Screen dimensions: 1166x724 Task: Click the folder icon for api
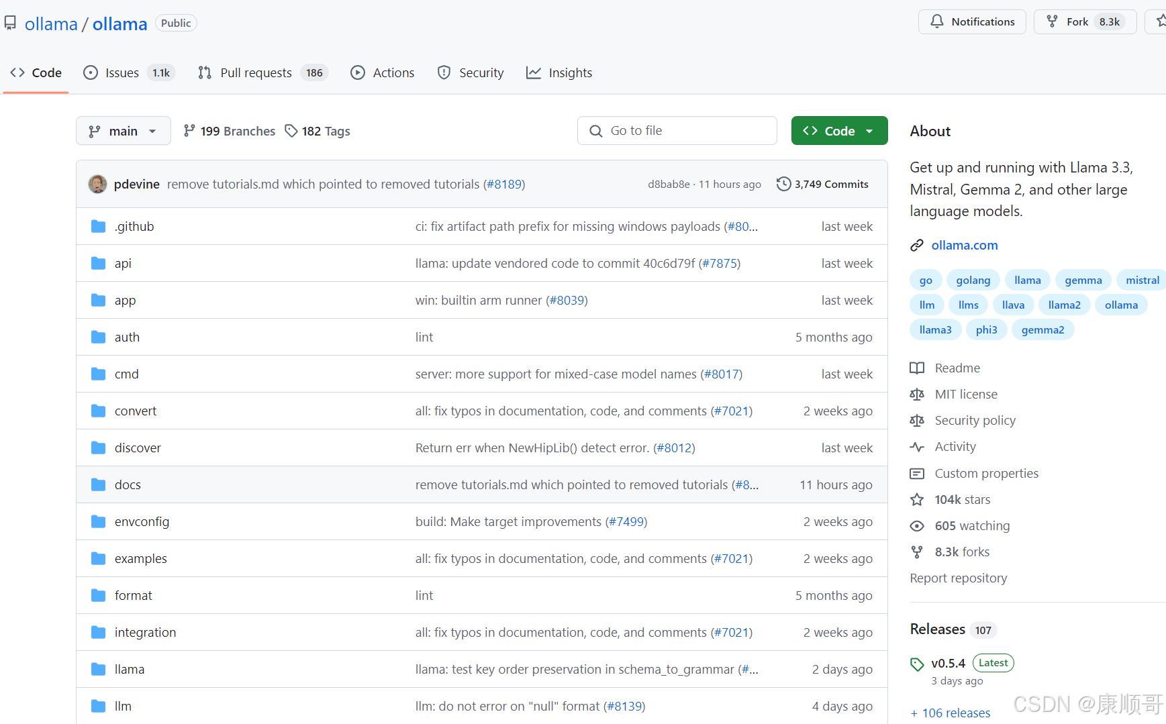98,263
